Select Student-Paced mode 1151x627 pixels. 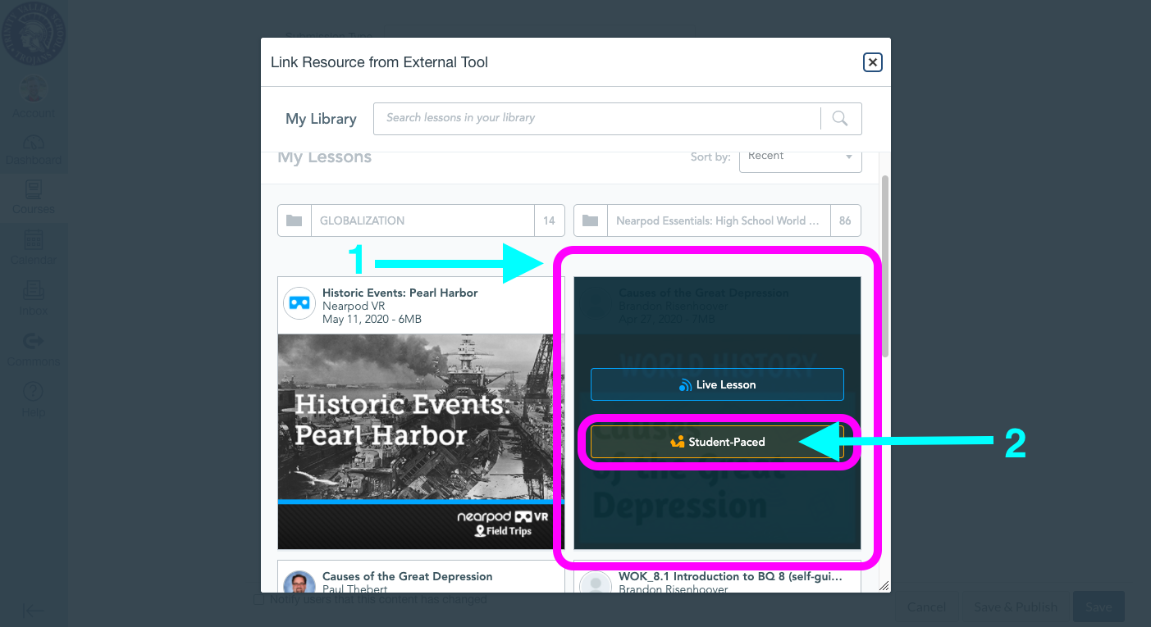[717, 441]
